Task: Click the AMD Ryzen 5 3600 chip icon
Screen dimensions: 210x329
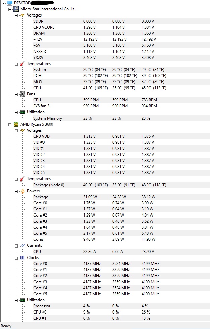Action: point(15,124)
